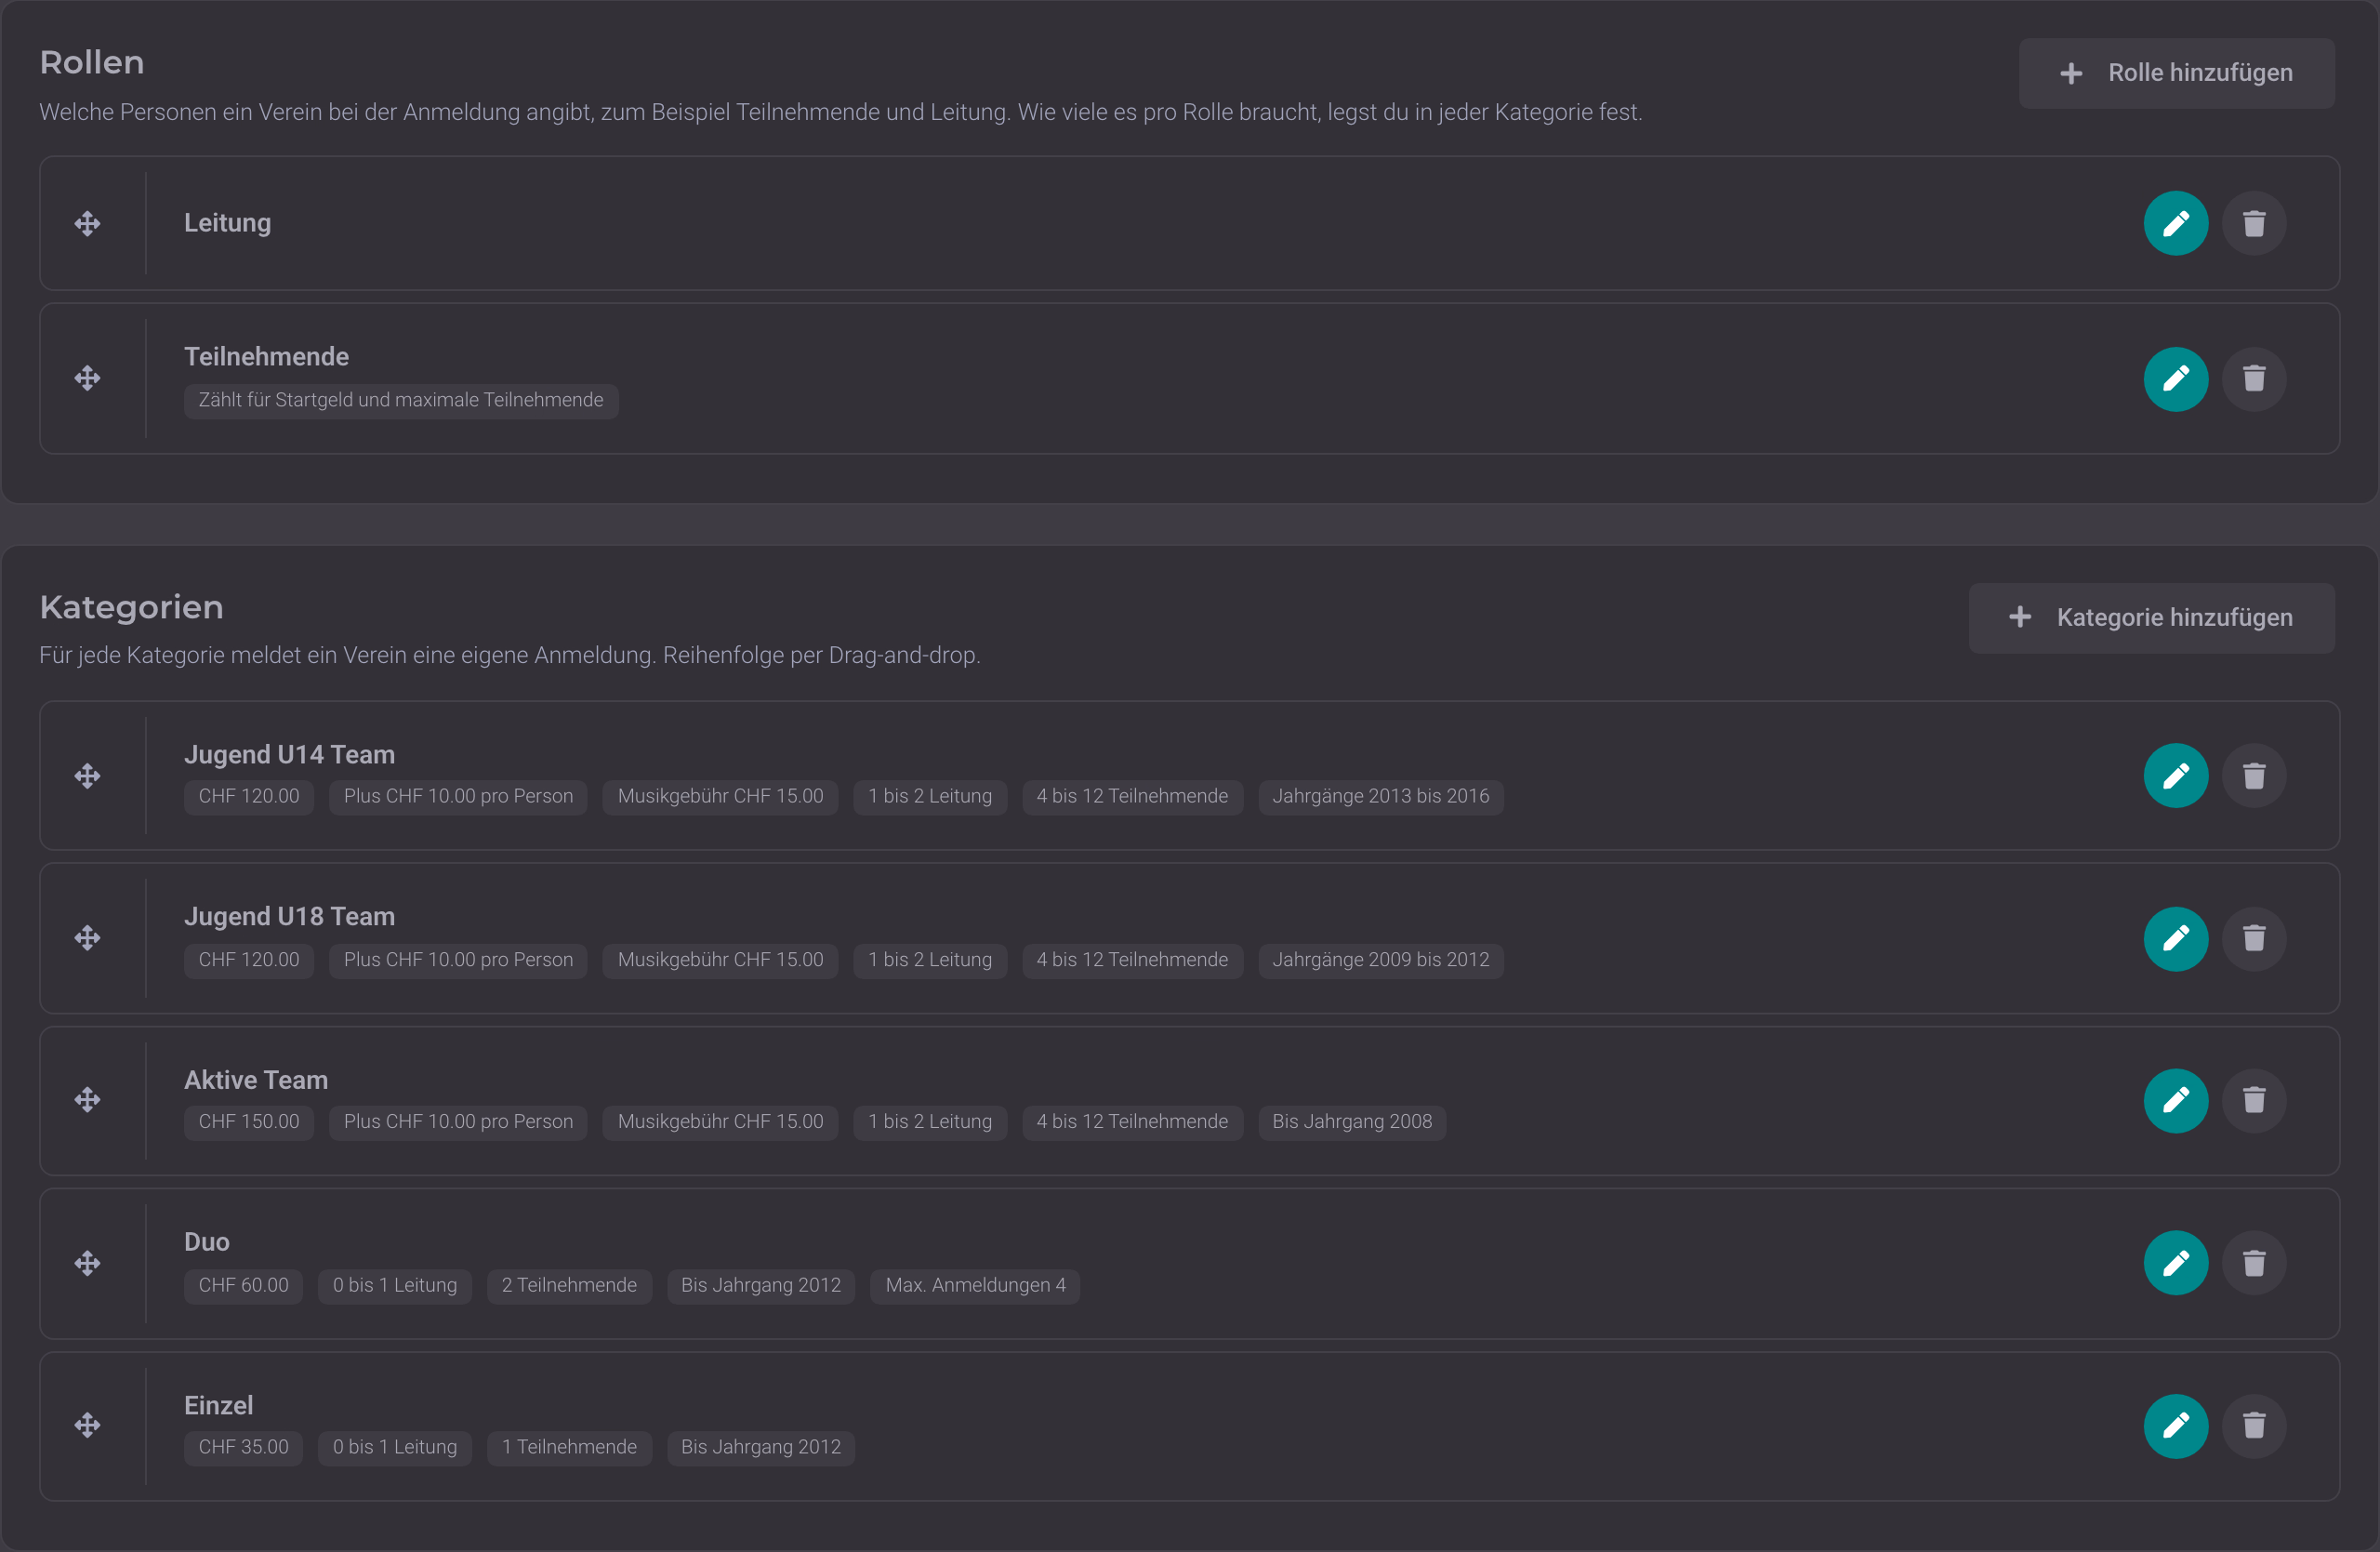Click the Bis Jahrgang 2008 tag
The width and height of the screenshot is (2380, 1552).
pyautogui.click(x=1352, y=1122)
